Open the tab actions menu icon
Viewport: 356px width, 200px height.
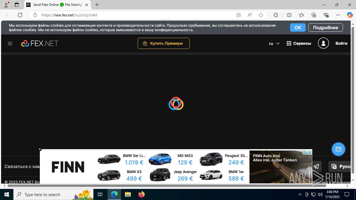tap(17, 5)
